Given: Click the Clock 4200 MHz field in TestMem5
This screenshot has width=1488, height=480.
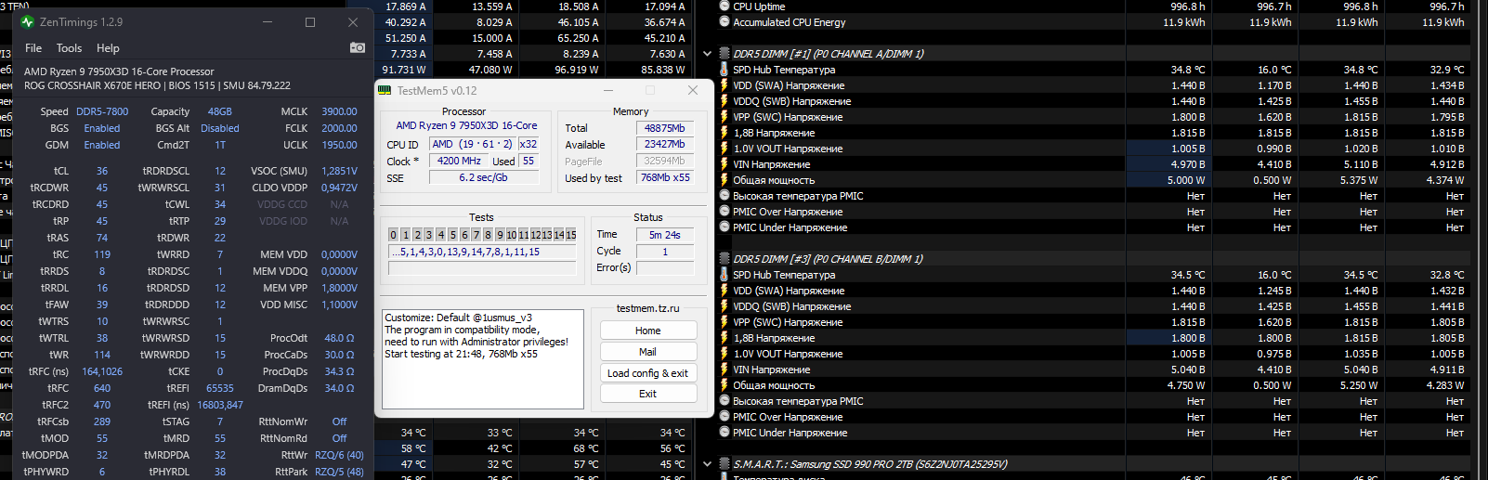Looking at the screenshot, I should tap(459, 162).
